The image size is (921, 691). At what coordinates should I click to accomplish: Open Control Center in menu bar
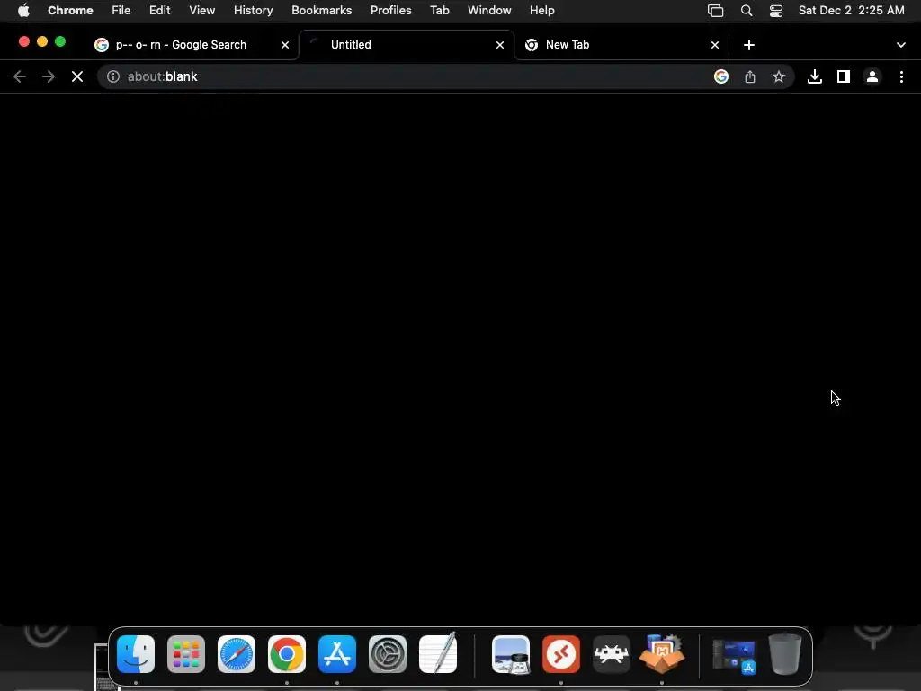click(x=776, y=11)
